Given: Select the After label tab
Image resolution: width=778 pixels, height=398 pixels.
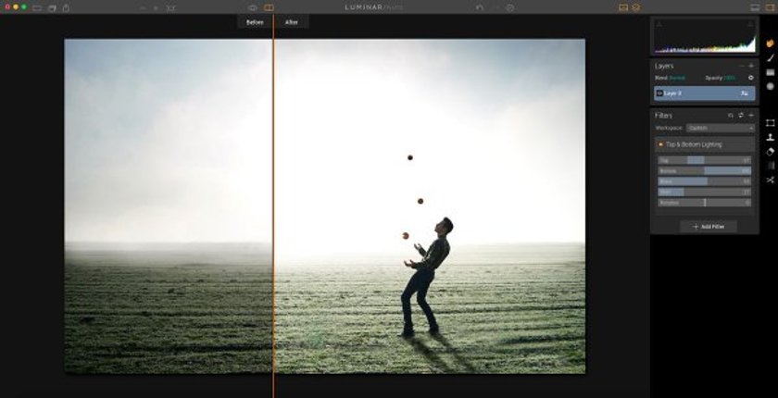Looking at the screenshot, I should (292, 22).
